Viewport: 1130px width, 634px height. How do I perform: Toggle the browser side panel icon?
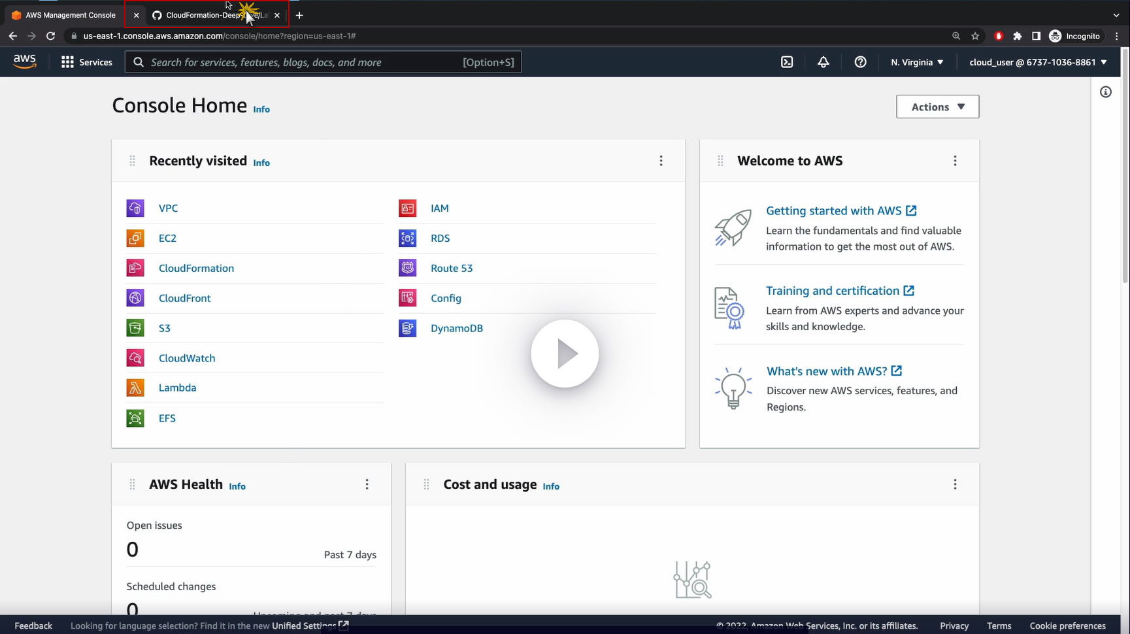click(x=1036, y=36)
